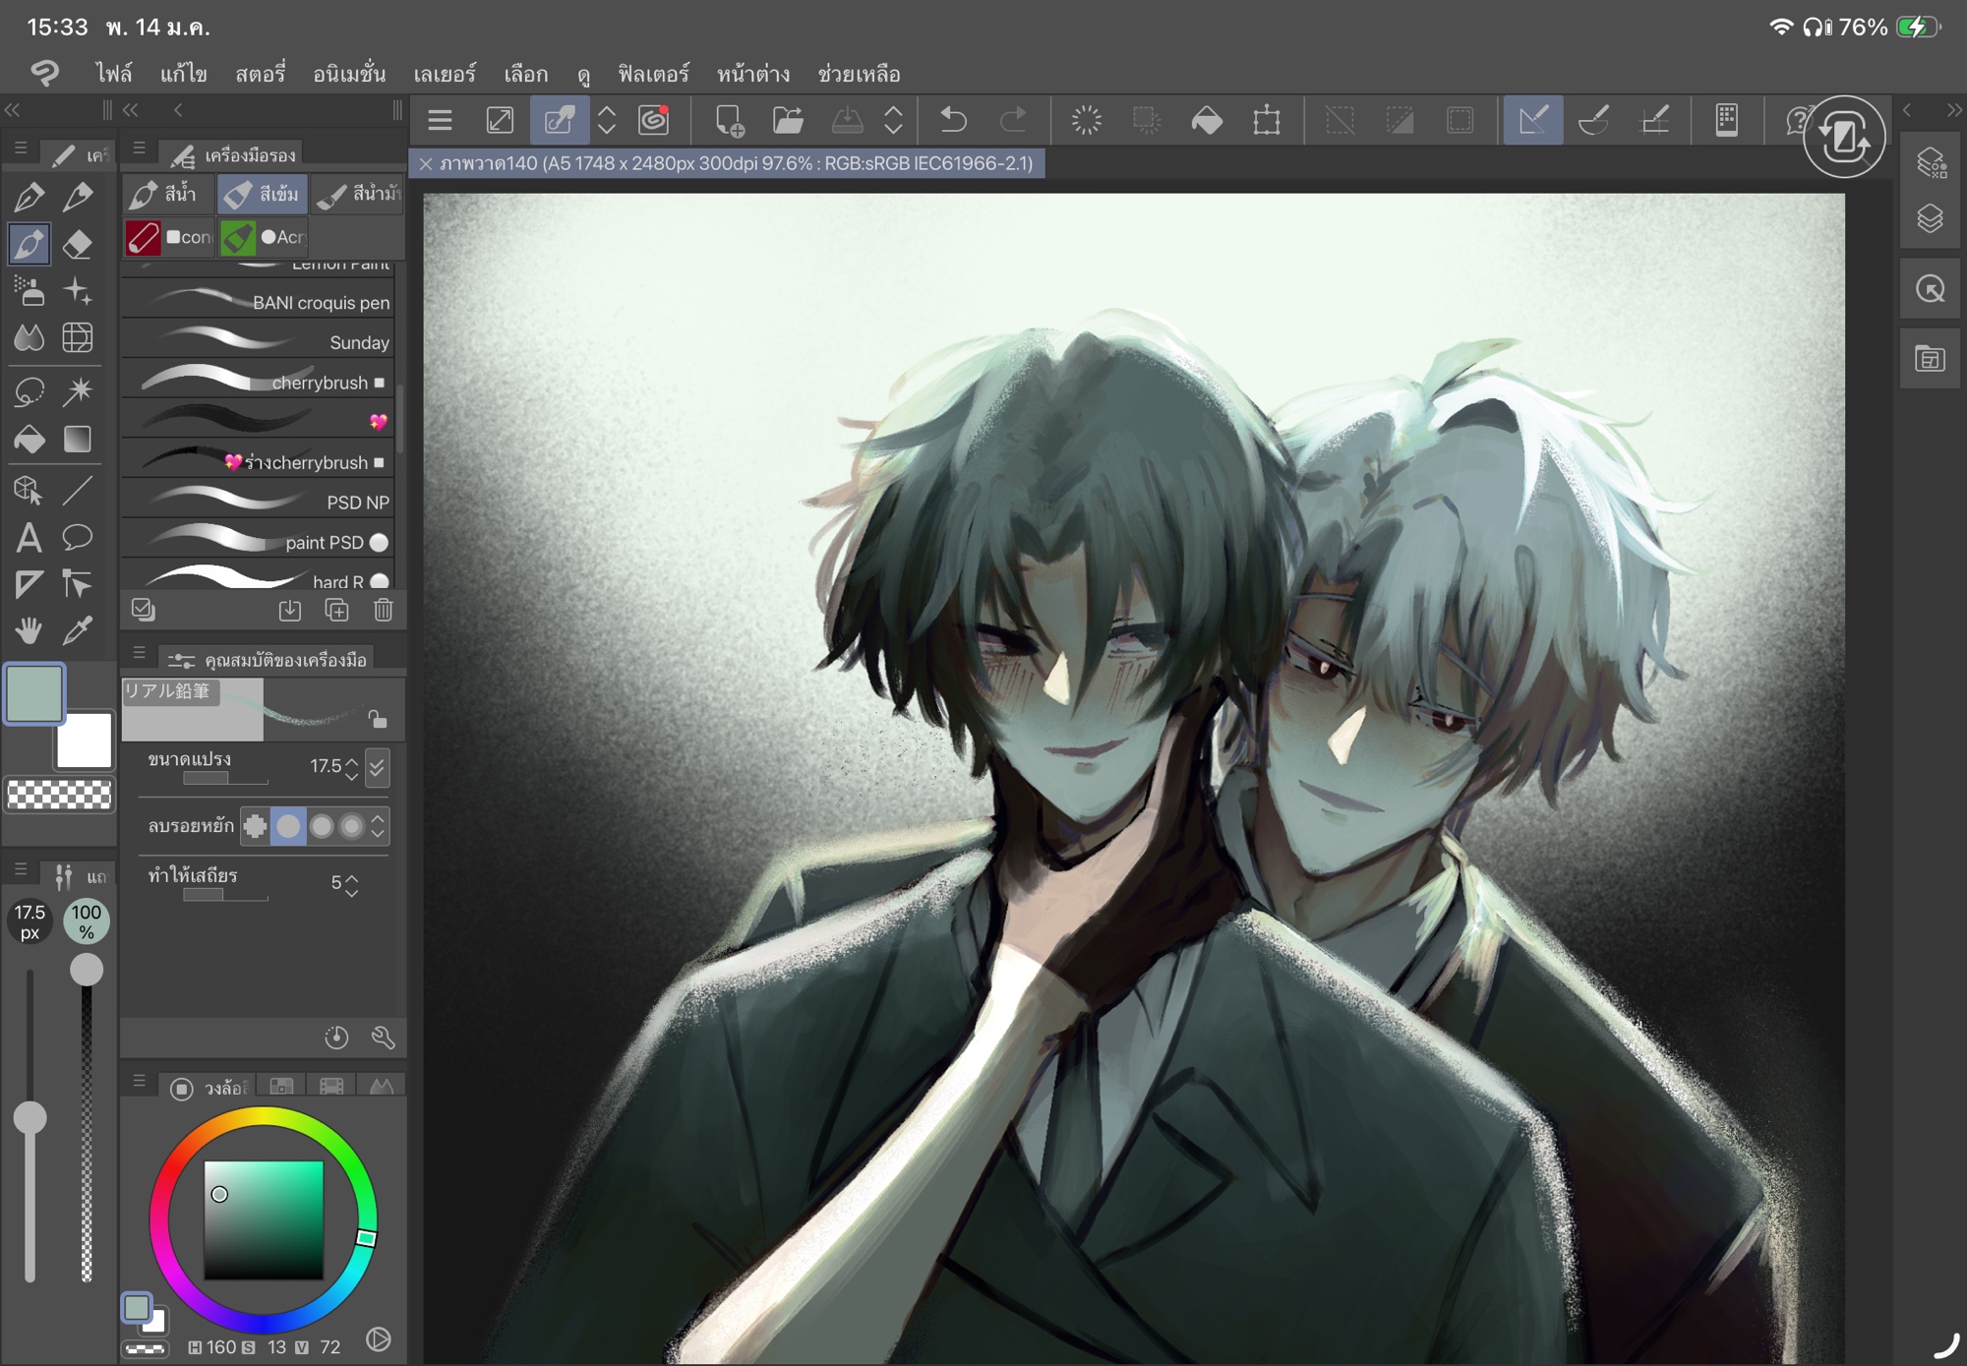Select the Fill bucket tool

tap(29, 439)
